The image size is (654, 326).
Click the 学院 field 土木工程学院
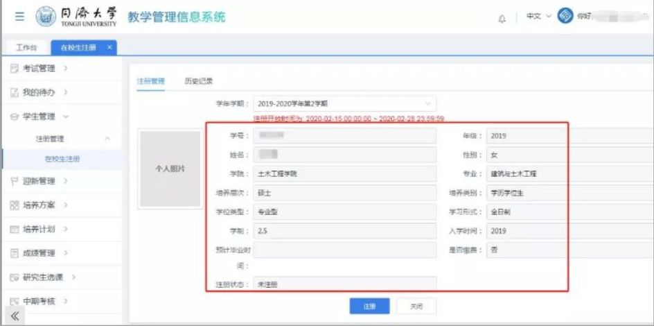coord(344,174)
